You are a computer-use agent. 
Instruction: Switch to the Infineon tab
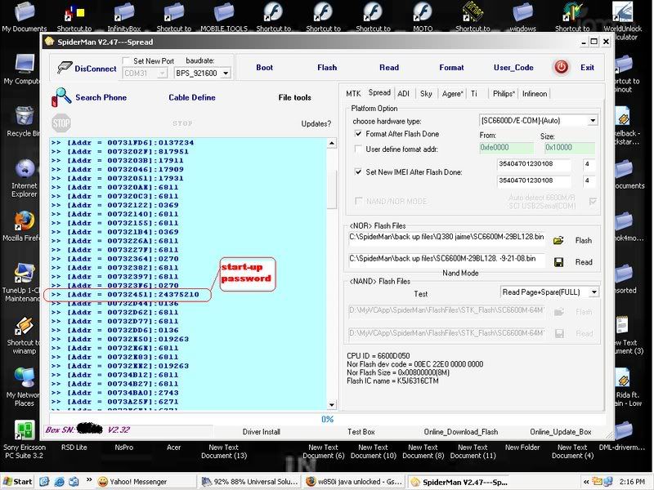[x=535, y=94]
